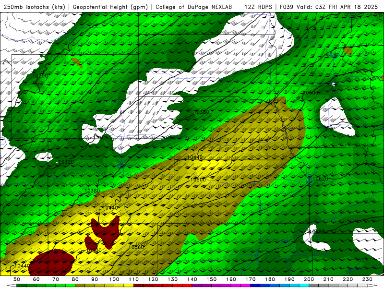Click the pure red swatch left of 140
Viewport: 384px width, 288px height.
point(187,286)
